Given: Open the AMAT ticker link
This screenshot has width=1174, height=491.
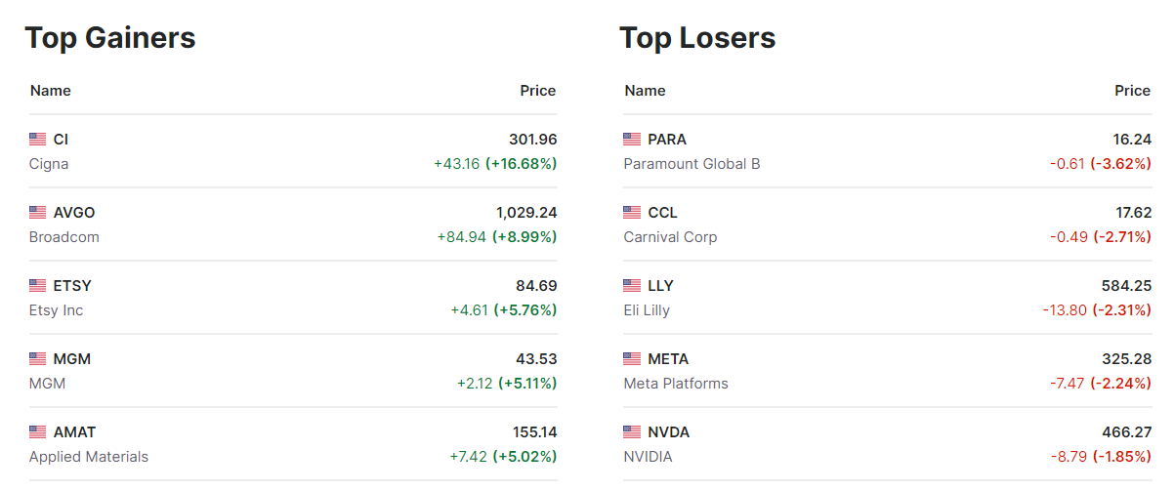Looking at the screenshot, I should tap(74, 432).
